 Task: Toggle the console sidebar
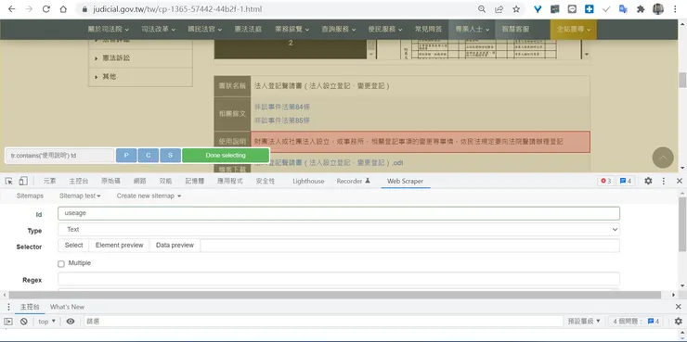coord(8,322)
